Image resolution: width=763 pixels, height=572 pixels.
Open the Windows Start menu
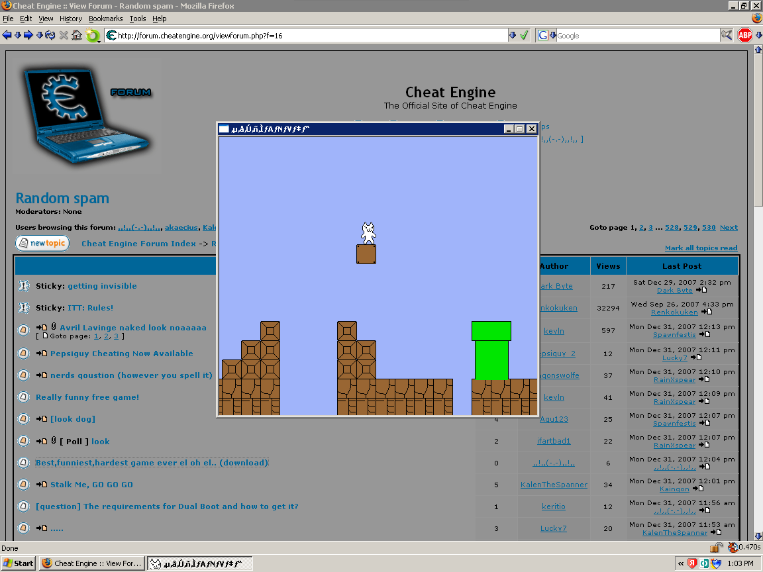tap(19, 563)
